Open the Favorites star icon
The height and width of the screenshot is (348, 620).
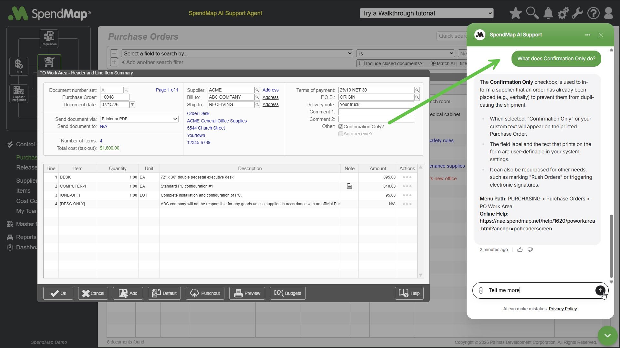click(515, 13)
